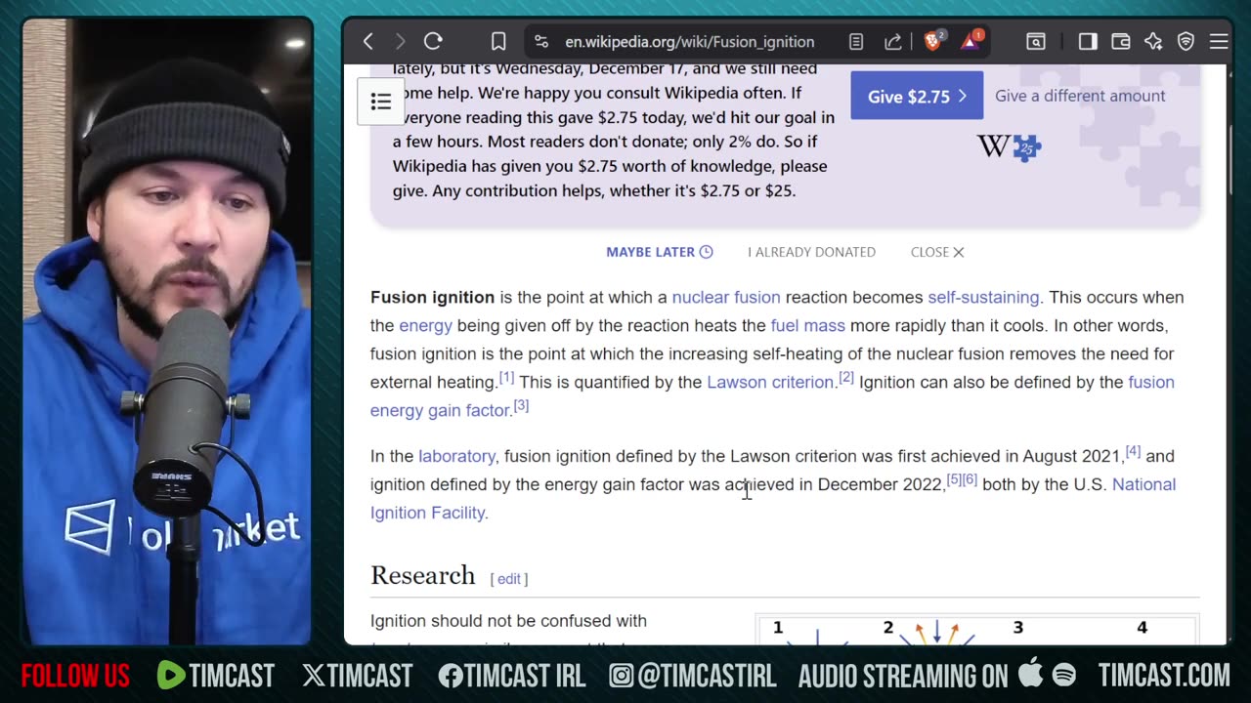This screenshot has width=1251, height=703.
Task: Click the X TIMCAST overlay handle
Action: [358, 676]
